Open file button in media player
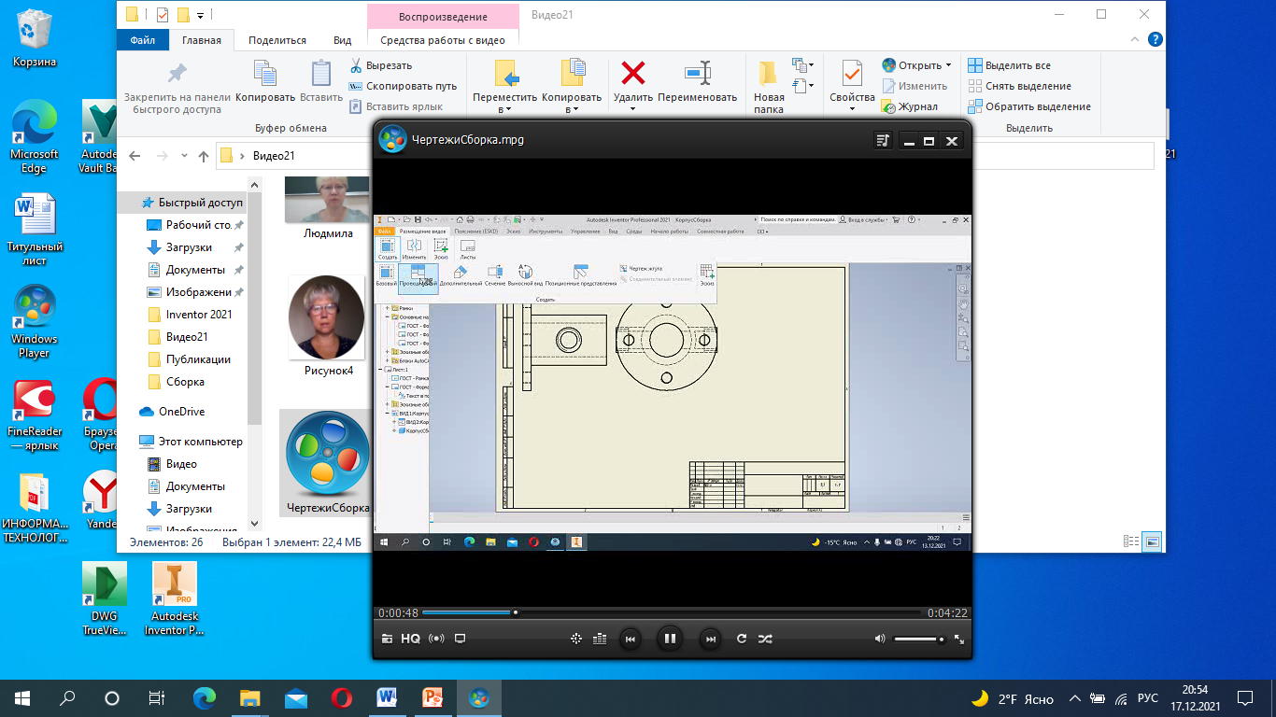 [x=387, y=639]
